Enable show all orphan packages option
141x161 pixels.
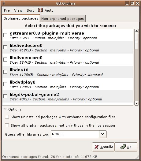tap(7, 125)
